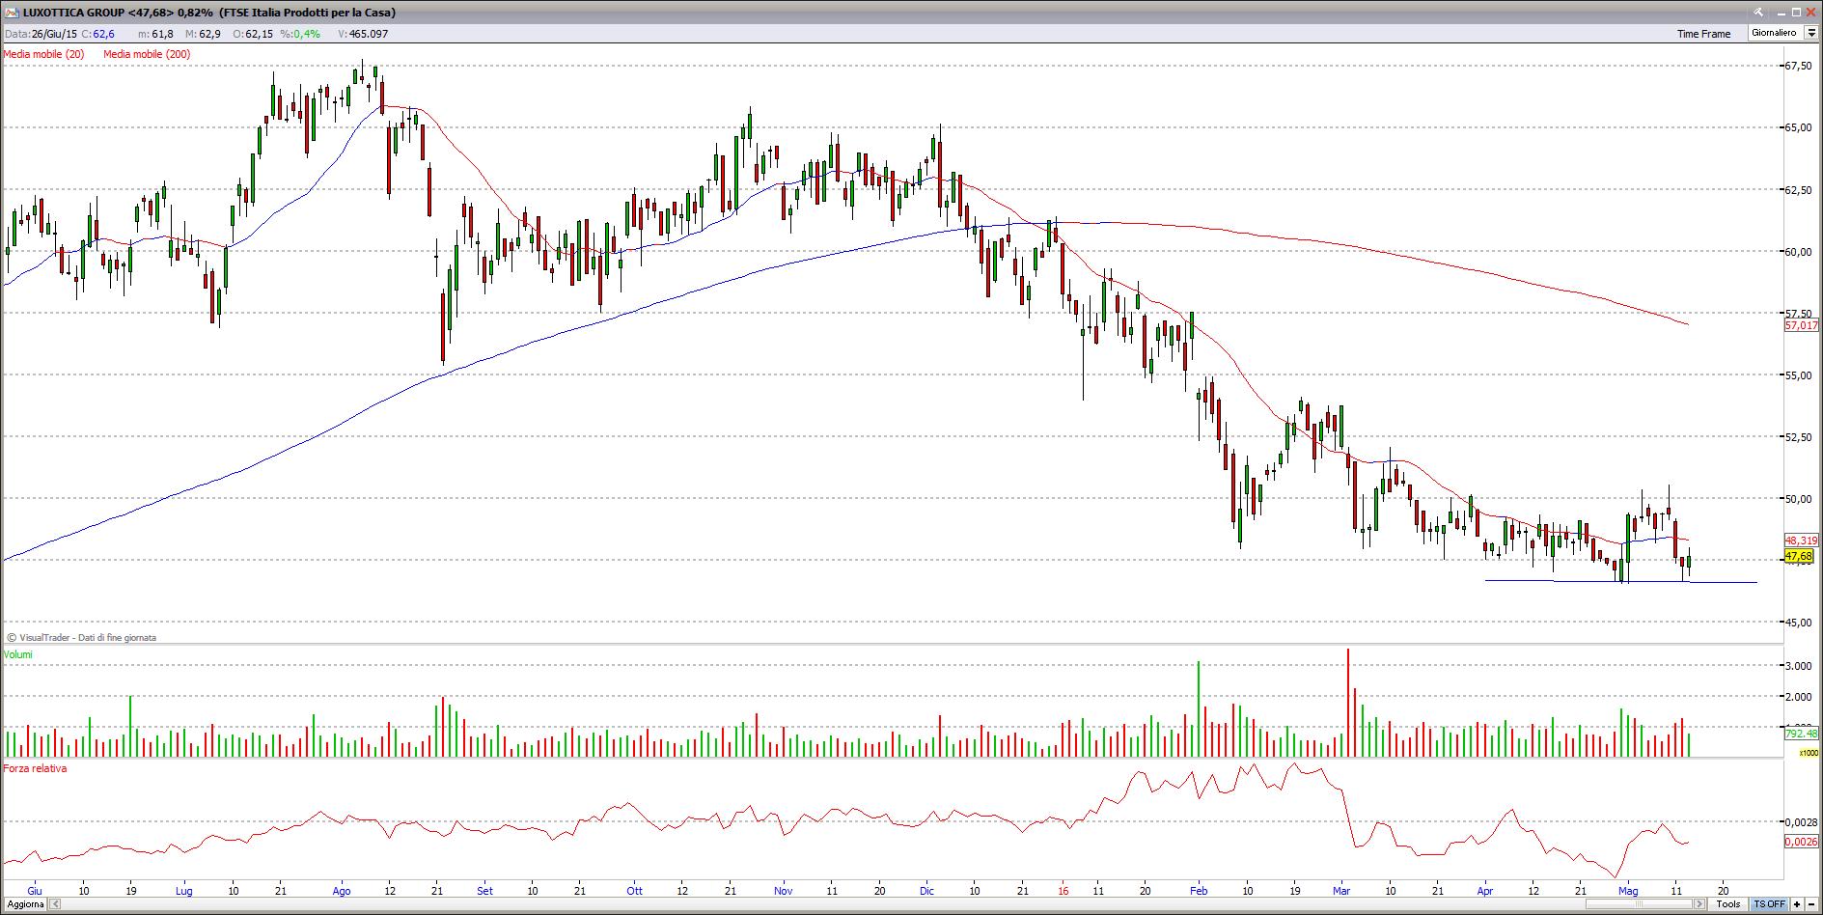Click the Feb month label on the time axis
The width and height of the screenshot is (1823, 915).
coord(1200,891)
